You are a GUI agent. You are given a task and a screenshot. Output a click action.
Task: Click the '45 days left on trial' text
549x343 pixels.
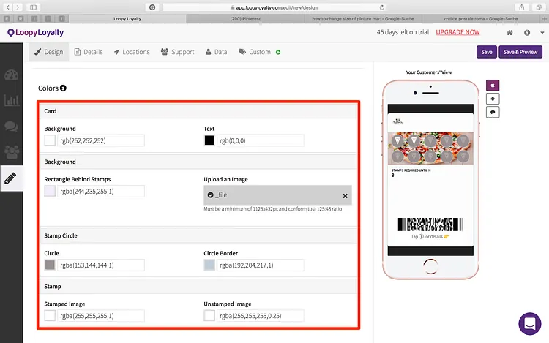(403, 32)
